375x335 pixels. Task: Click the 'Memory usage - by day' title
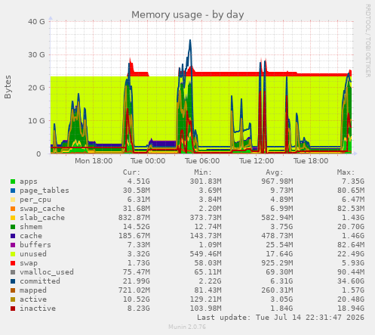pos(188,15)
